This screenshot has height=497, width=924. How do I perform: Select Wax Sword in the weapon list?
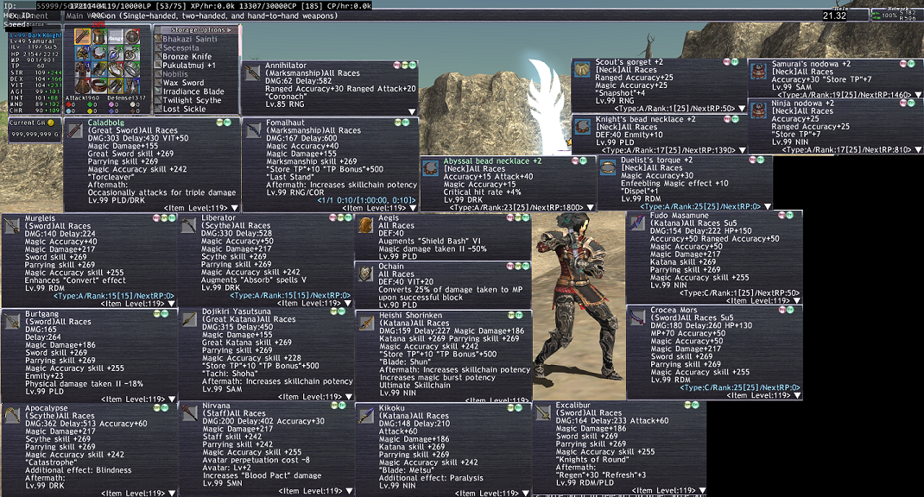[x=183, y=83]
